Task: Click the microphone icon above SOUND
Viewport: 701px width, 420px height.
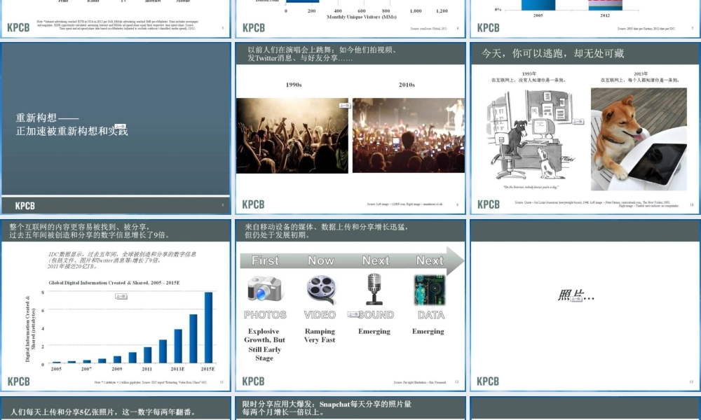Action: coord(374,289)
